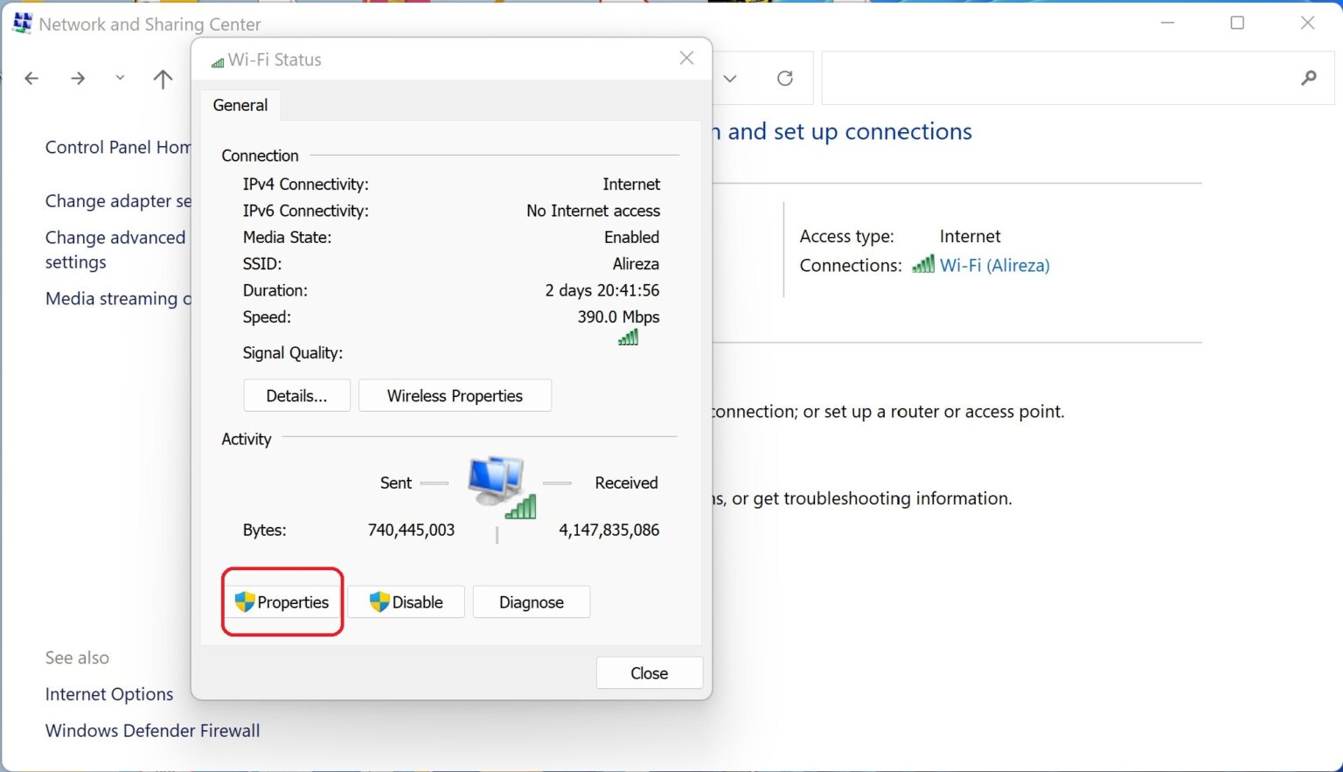
Task: Click the Forward navigation arrow
Action: (x=78, y=79)
